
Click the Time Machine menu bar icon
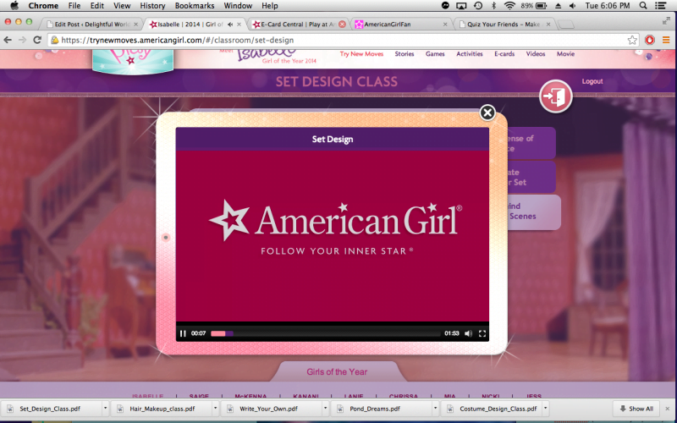(x=478, y=6)
